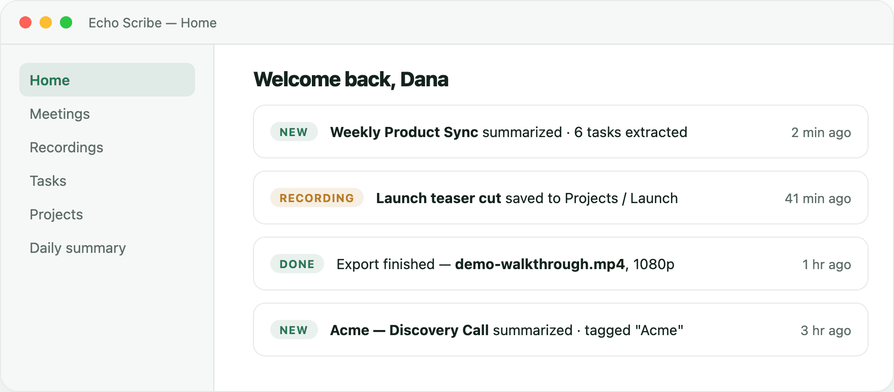894x392 pixels.
Task: Click the "Echo Scribe — Home" window title
Action: point(152,23)
